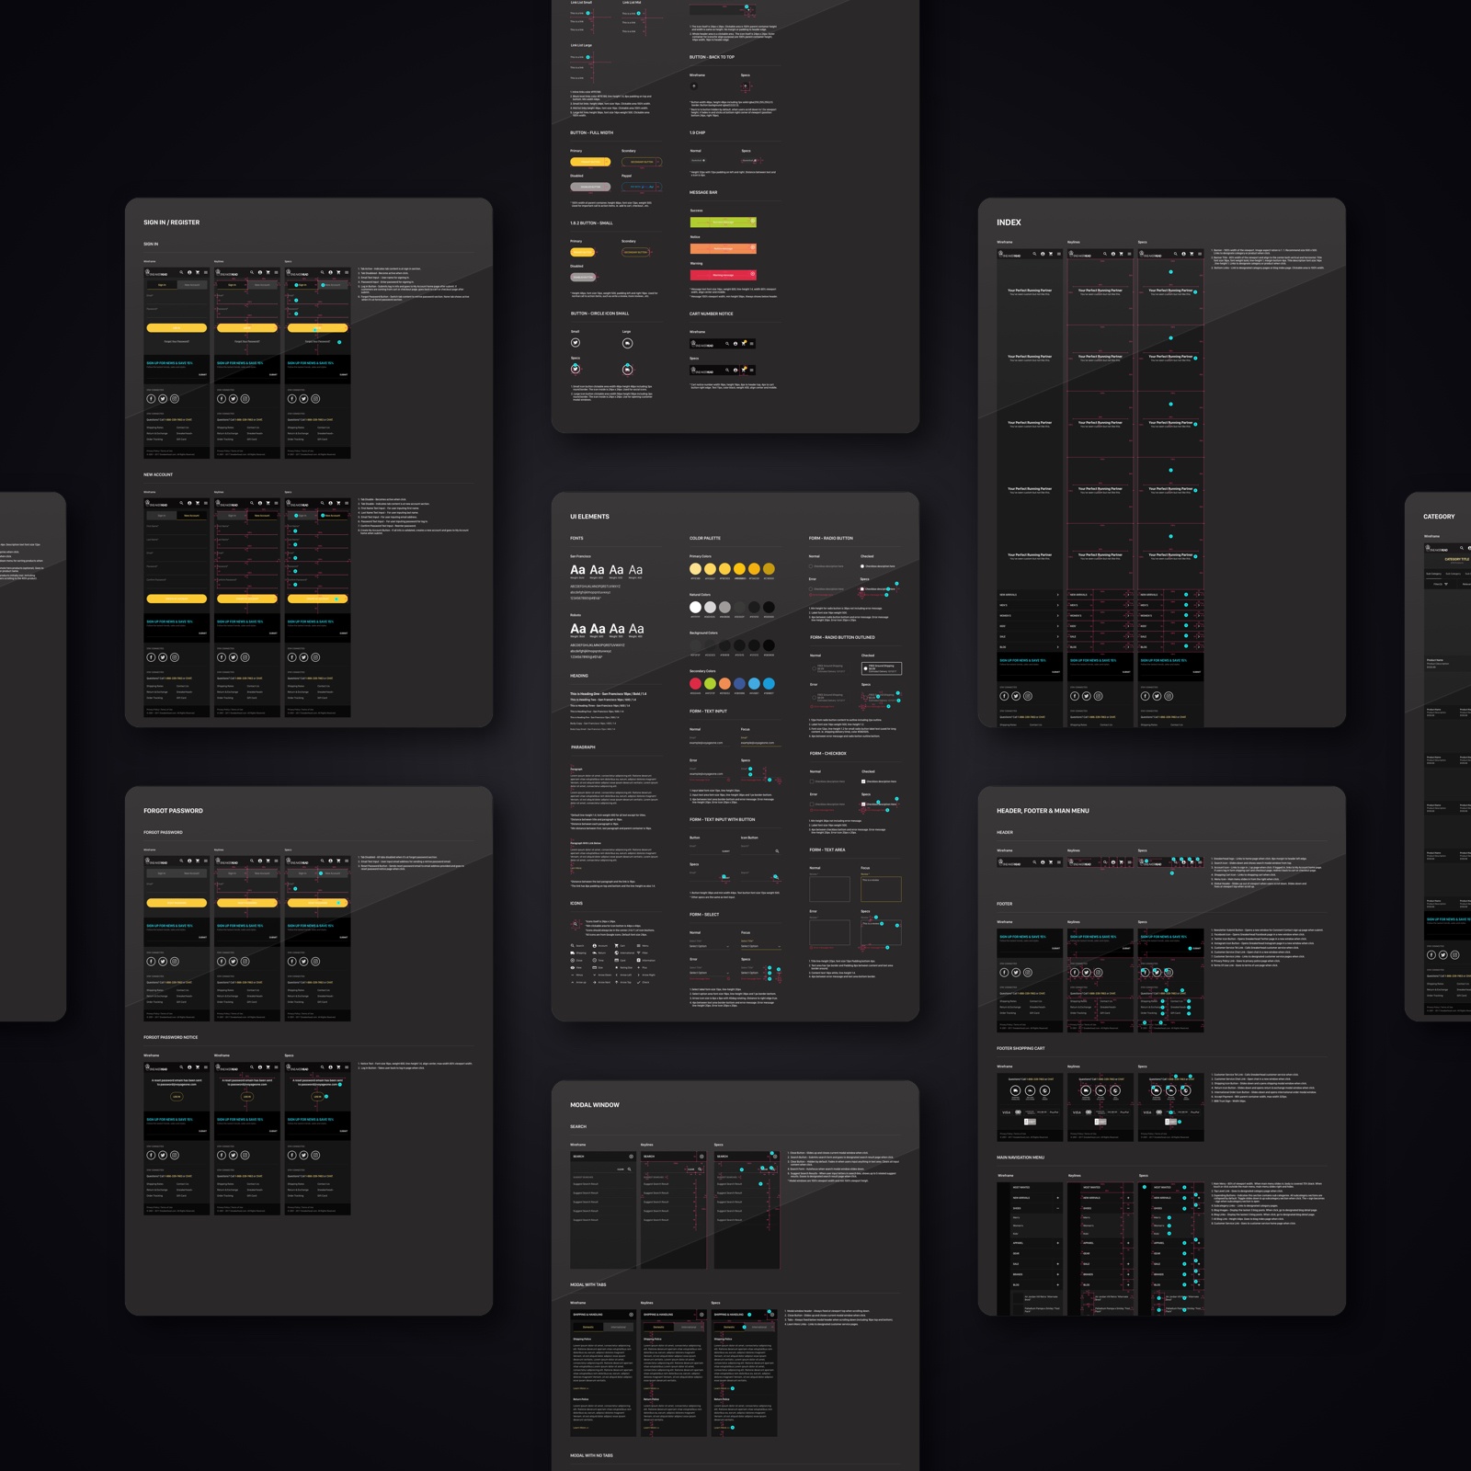
Task: Click Search icon in UI Elements icons list
Action: pyautogui.click(x=572, y=946)
